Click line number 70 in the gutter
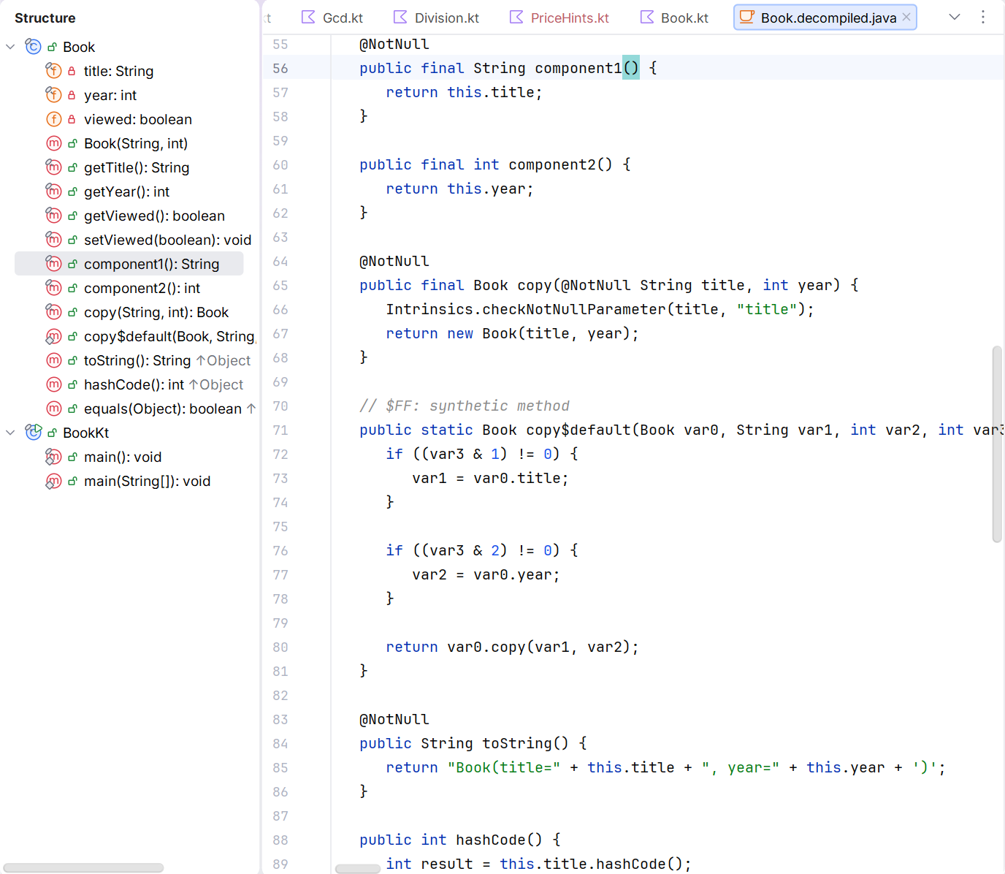 (x=280, y=406)
